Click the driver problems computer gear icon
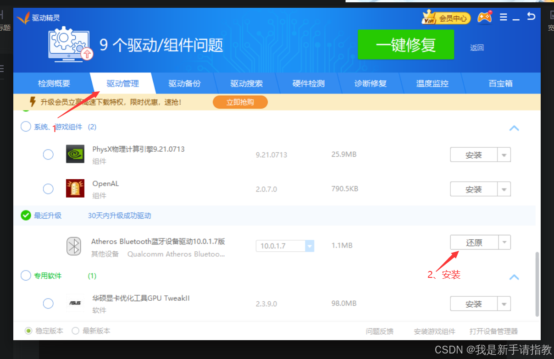The image size is (554, 359). (x=71, y=44)
